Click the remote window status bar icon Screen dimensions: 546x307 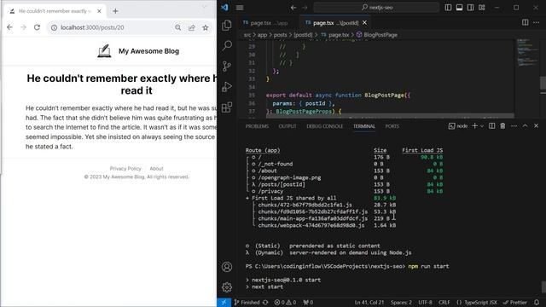pos(224,303)
